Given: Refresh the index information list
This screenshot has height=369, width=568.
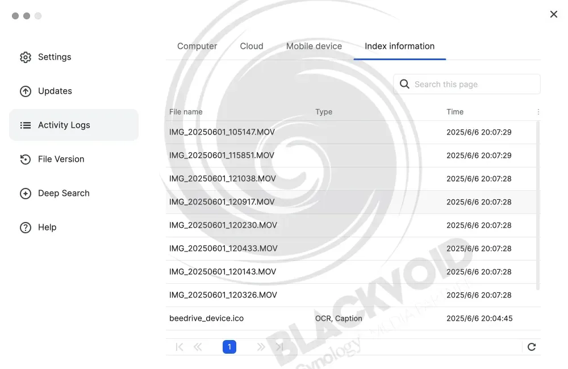Looking at the screenshot, I should 532,347.
